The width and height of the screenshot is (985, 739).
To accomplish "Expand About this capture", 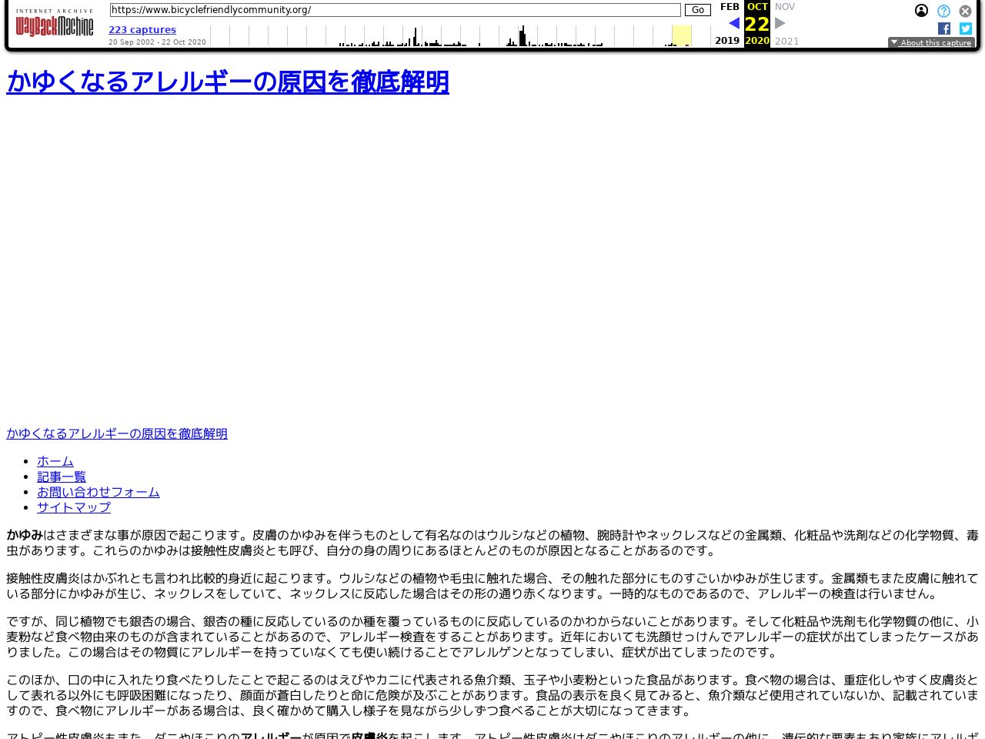I will [x=931, y=43].
